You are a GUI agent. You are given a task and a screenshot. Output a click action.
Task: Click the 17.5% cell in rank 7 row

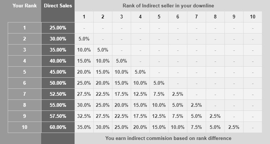121,94
